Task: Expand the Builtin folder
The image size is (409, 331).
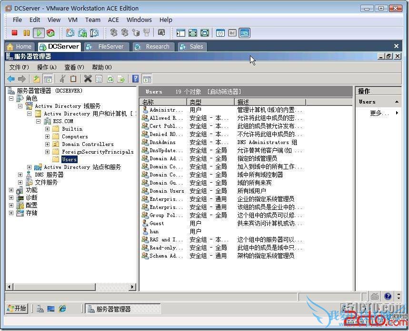Action: 47,129
